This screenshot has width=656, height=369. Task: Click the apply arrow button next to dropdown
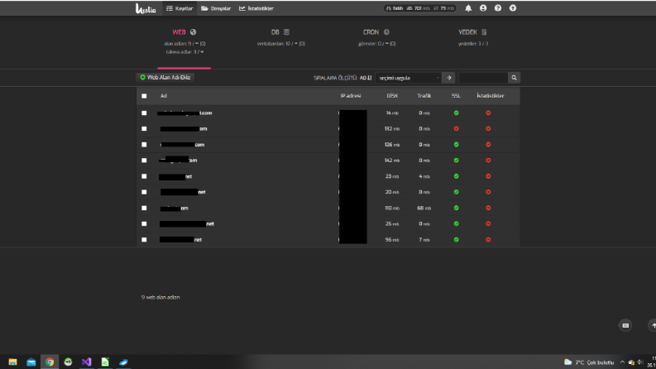(x=448, y=78)
